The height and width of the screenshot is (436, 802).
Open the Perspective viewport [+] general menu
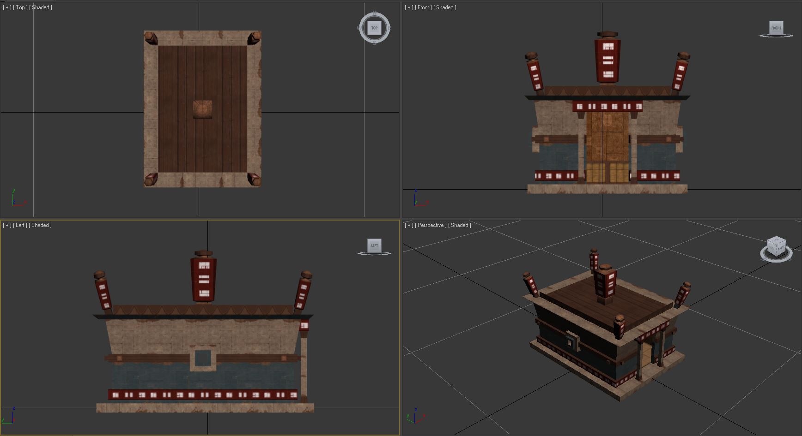(409, 225)
